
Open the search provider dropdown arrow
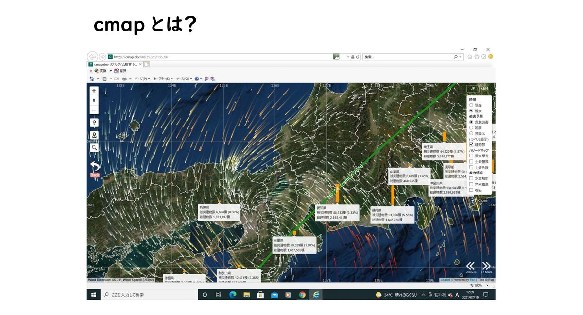(461, 57)
